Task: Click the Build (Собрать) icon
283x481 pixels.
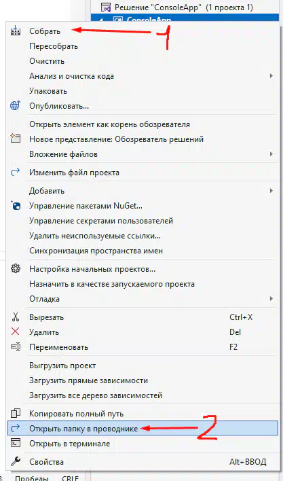Action: (15, 31)
